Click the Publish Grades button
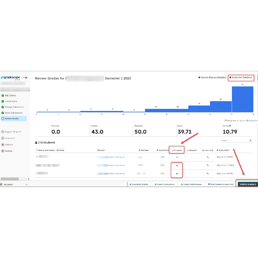Viewport: 258px width, 258px height. [x=247, y=184]
